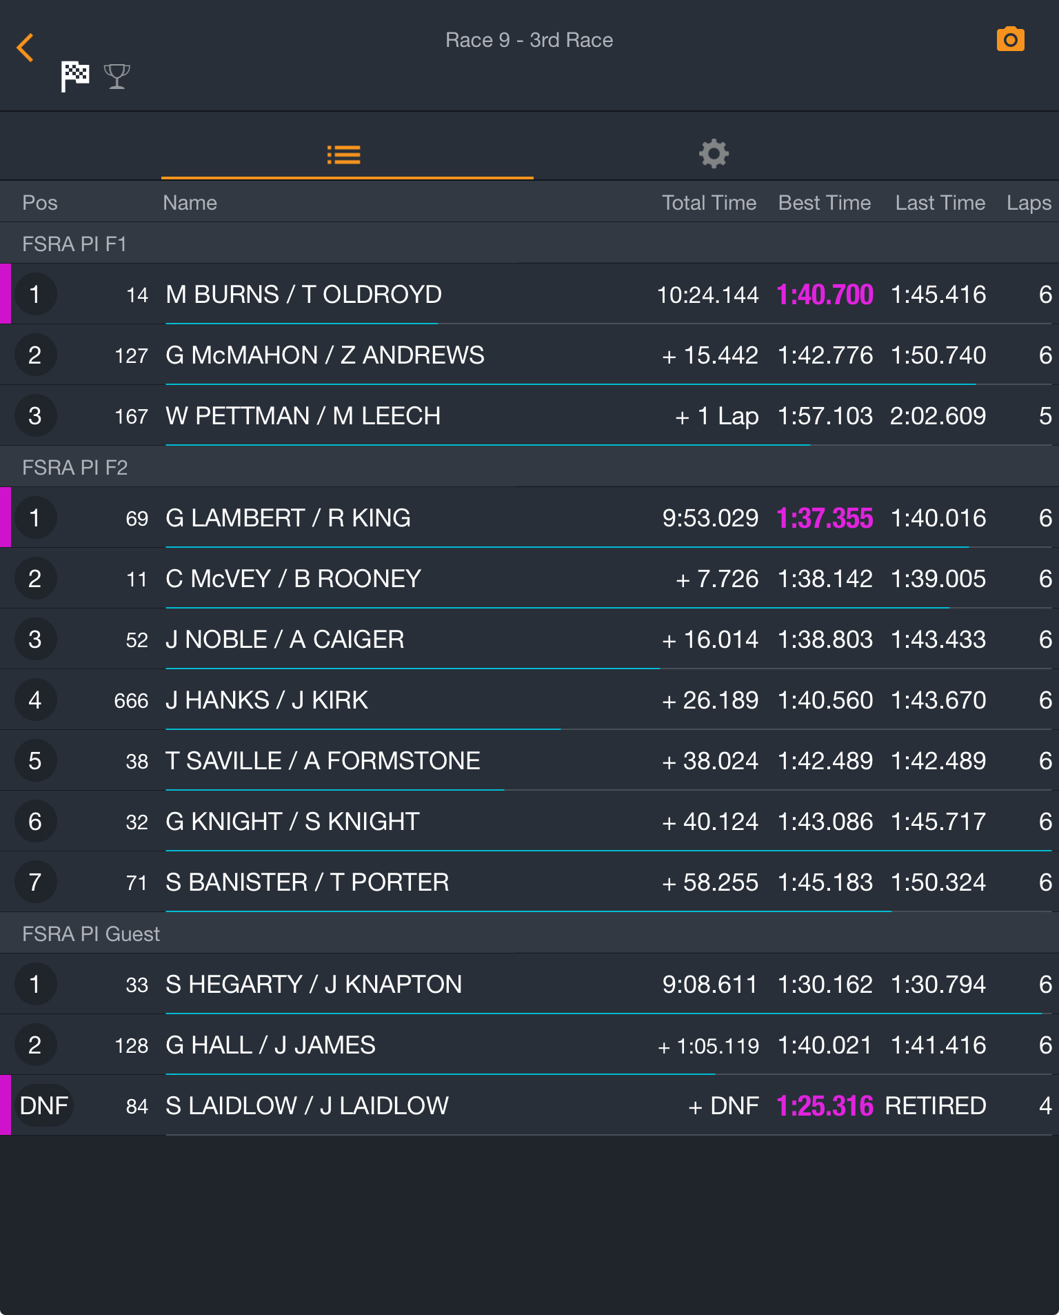Tap the checkered flag icon
Screen dimensions: 1059x1315
click(x=74, y=76)
